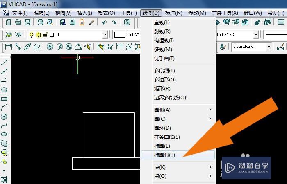The image size is (287, 184).
Task: Open the 文件(F) menu
Action: tap(20, 13)
